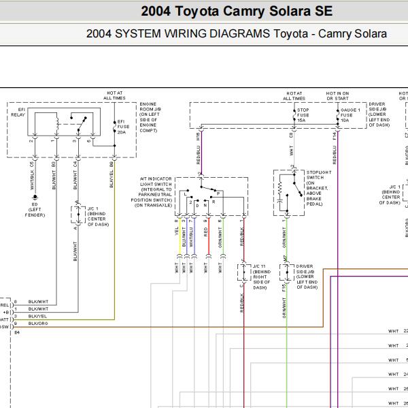Click the "L" position in the A/T indicator switch
This screenshot has height=408, width=408.
(185, 194)
